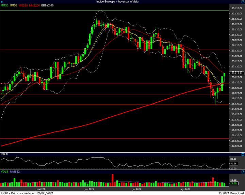Click the app icon in the title bar

[x=2, y=2]
